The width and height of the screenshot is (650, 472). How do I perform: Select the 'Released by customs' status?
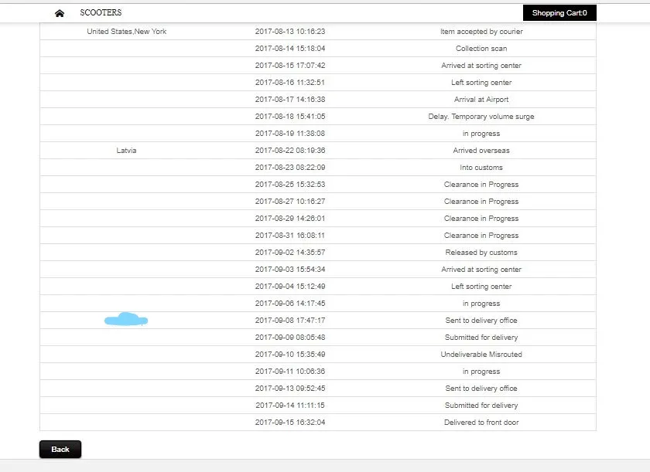click(481, 253)
